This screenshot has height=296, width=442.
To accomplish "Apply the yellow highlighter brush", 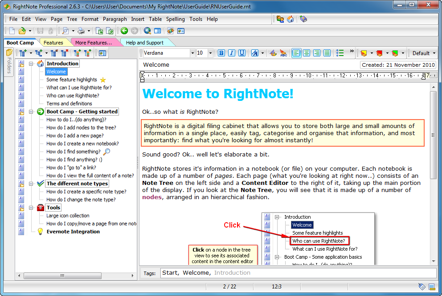I will [x=364, y=53].
